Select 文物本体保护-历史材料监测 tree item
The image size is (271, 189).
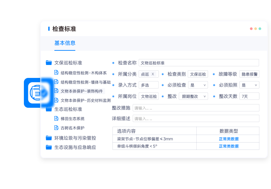tap(86, 100)
